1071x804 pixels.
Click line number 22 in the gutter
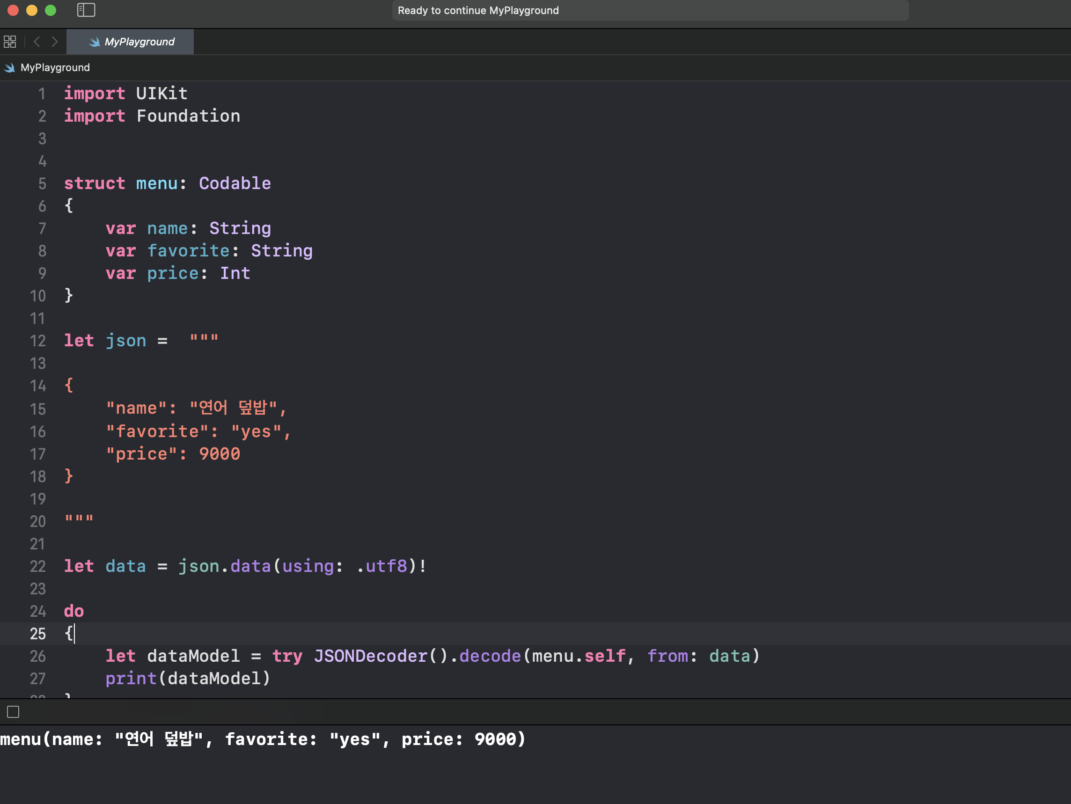[38, 566]
